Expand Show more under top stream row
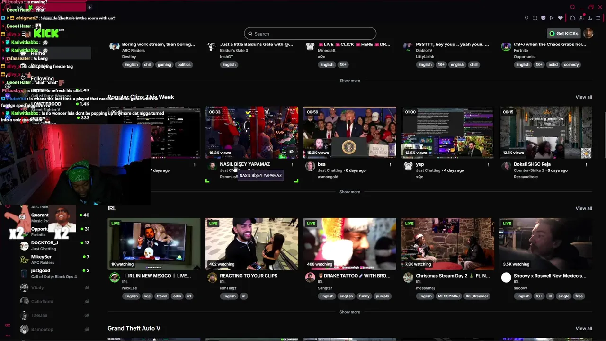 click(349, 81)
